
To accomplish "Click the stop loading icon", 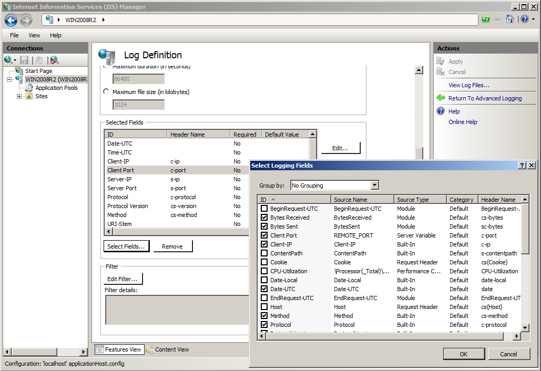I will click(x=497, y=19).
